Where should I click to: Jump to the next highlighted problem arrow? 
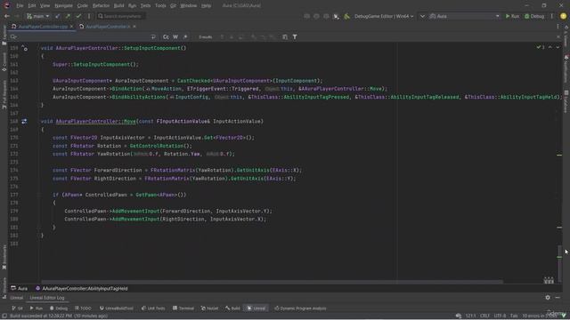click(558, 47)
